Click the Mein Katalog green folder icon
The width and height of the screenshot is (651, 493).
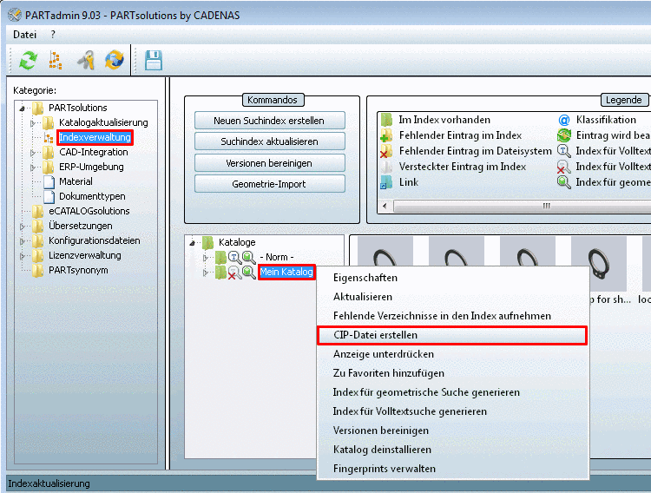pyautogui.click(x=220, y=273)
